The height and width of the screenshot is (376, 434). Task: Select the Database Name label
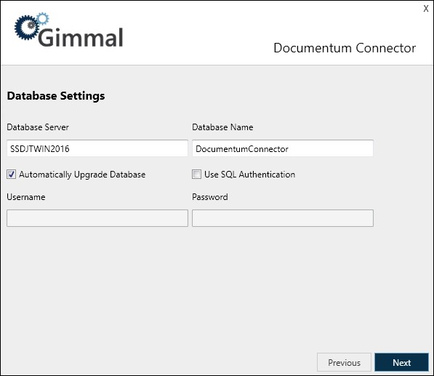[x=222, y=127]
